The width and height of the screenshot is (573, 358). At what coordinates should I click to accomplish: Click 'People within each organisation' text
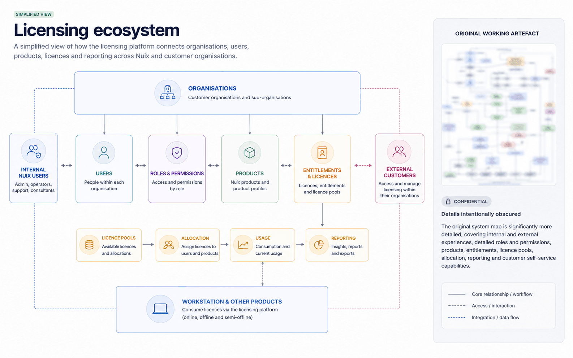pyautogui.click(x=104, y=185)
